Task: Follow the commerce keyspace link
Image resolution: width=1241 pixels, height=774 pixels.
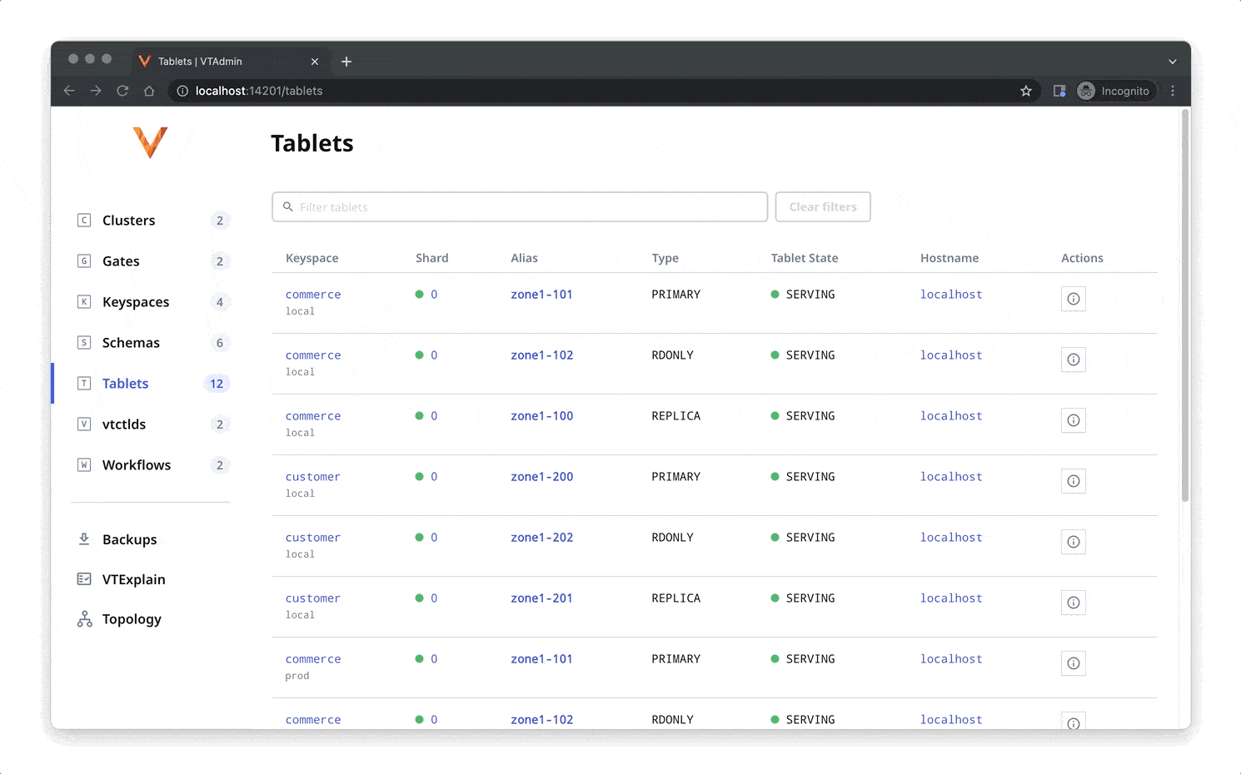Action: pos(313,294)
